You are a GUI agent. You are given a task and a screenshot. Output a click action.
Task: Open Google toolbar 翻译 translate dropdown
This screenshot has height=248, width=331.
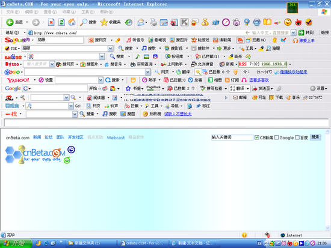247,89
